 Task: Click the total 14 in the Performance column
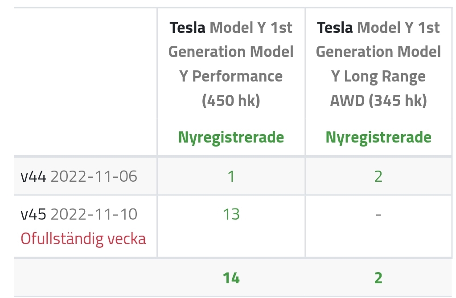231,278
